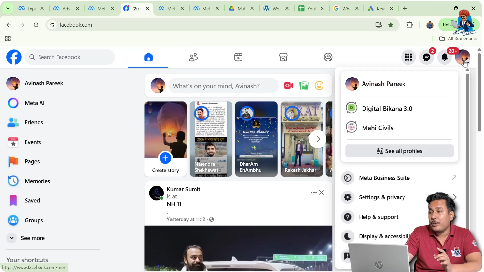Open the Marketplace tab
Viewport: 484px width, 272px height.
click(x=283, y=57)
